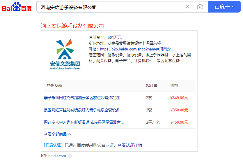This screenshot has width=243, height=161.
Task: Click the Baidu logo
Action: point(17,7)
